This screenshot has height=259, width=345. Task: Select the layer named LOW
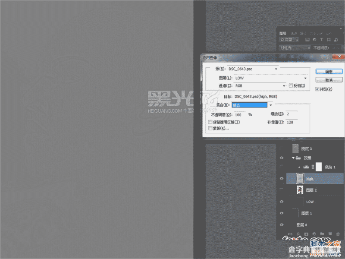(x=310, y=202)
